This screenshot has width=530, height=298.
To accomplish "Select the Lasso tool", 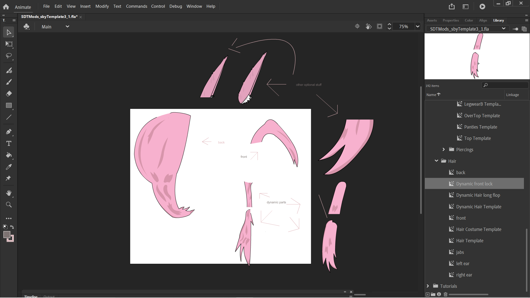I will pos(9,56).
